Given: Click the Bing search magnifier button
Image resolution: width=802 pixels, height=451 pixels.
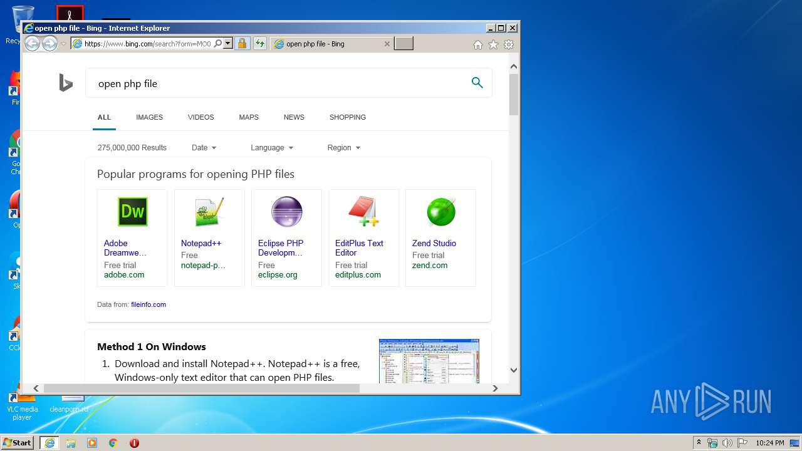Looking at the screenshot, I should (x=477, y=83).
